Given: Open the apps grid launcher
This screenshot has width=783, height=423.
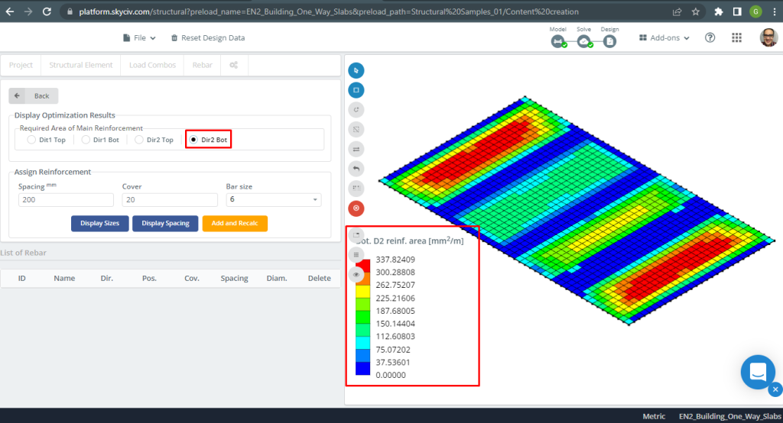Looking at the screenshot, I should click(x=736, y=37).
